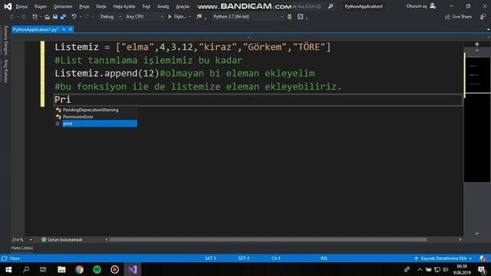Click the navigate forward toolbar icon
Viewport: 491px width, 276px height.
24,17
